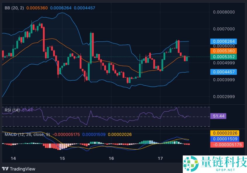Click the TradingView text in the footer

pos(22,169)
